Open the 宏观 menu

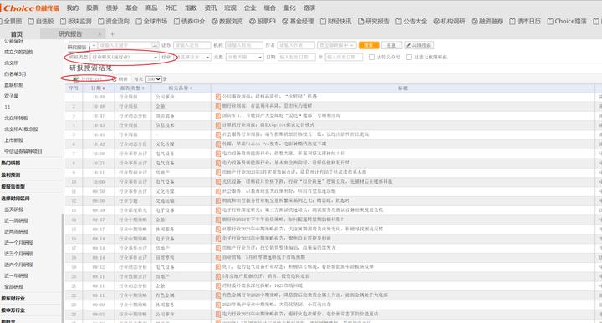click(230, 8)
